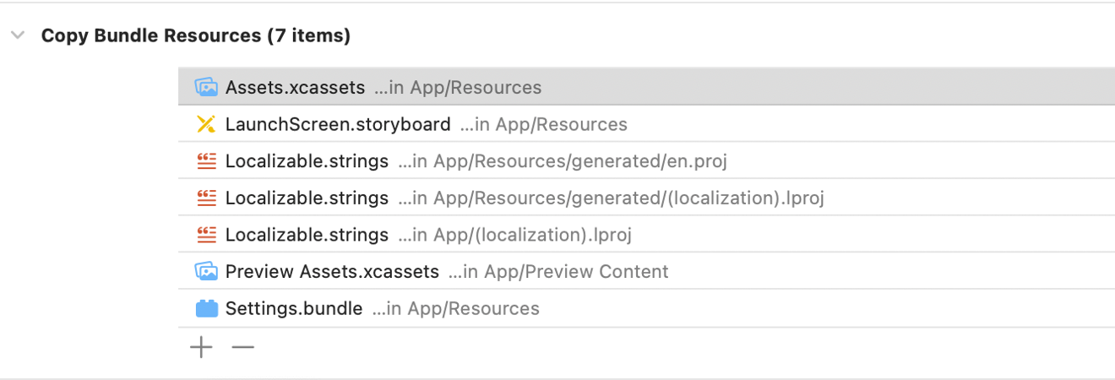Viewport: 1115px width, 380px height.
Task: Click the Settings.bundle blue bundle icon
Action: (206, 308)
